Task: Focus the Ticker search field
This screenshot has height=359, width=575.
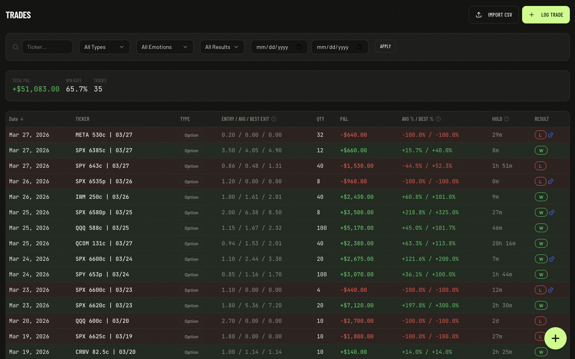Action: 47,47
